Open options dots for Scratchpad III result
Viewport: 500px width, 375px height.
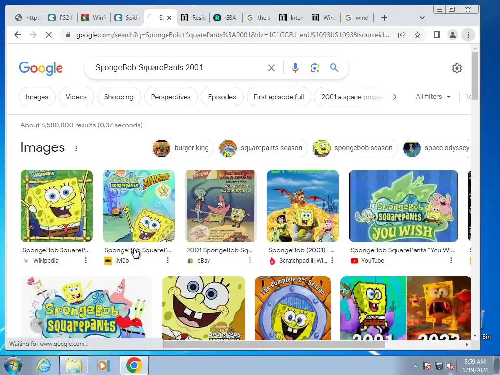pyautogui.click(x=332, y=261)
